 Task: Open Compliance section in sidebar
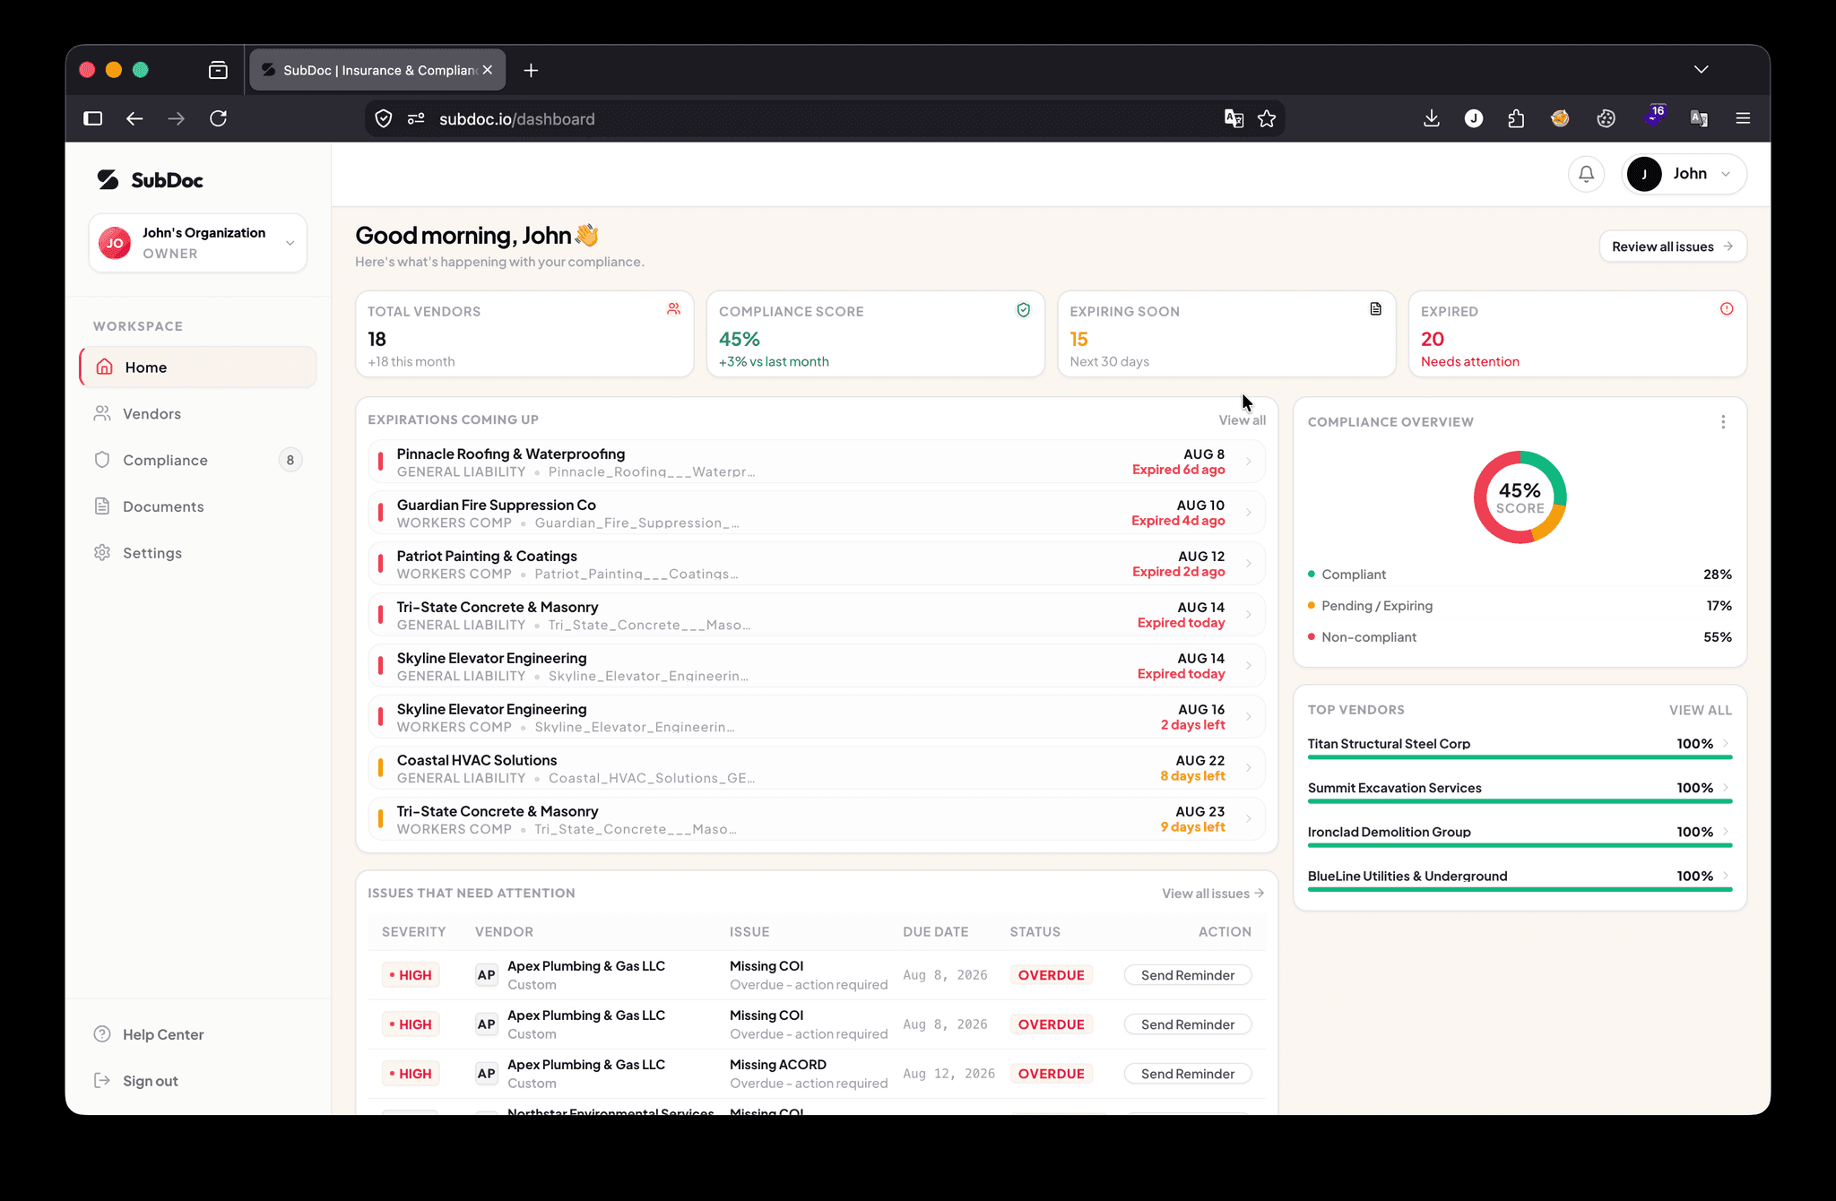coord(198,461)
